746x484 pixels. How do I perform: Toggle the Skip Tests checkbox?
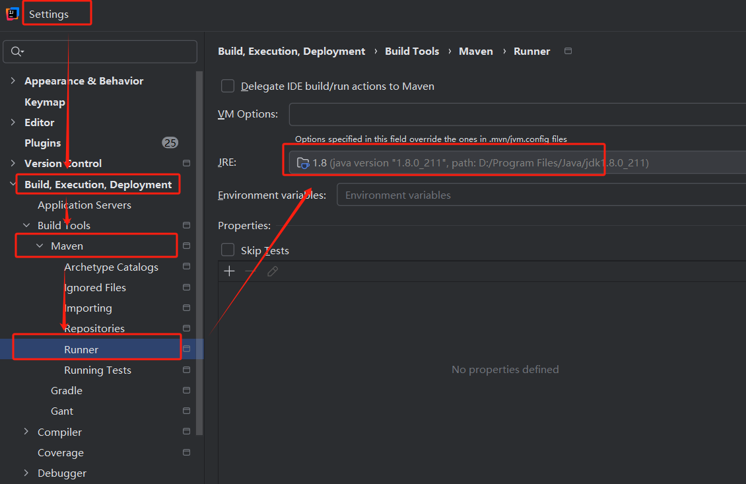tap(228, 250)
